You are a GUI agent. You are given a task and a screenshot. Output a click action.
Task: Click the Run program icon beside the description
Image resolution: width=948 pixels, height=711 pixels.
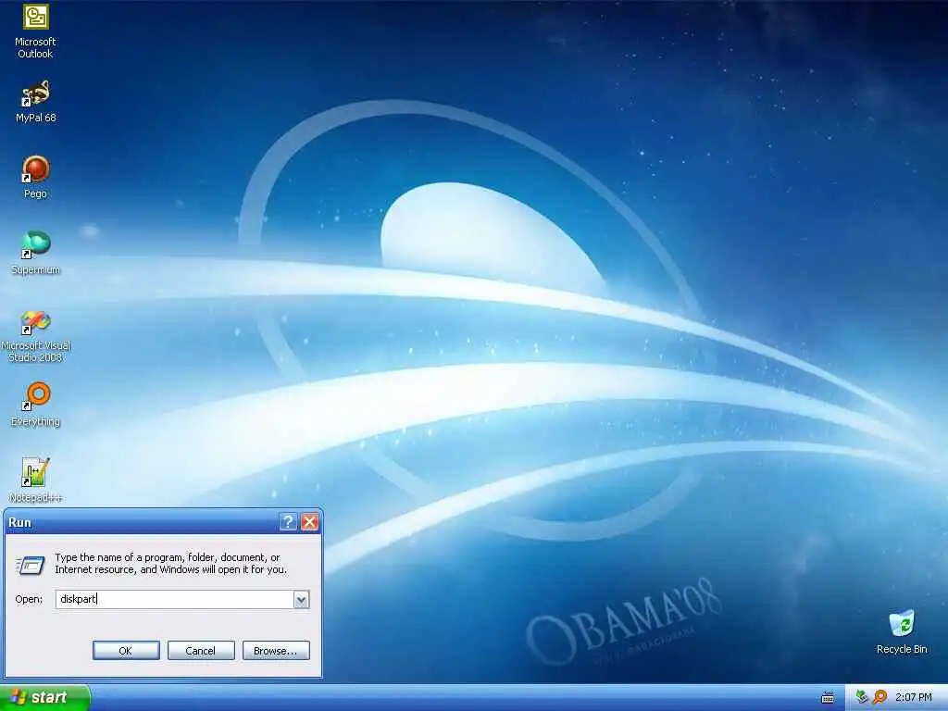tap(31, 565)
